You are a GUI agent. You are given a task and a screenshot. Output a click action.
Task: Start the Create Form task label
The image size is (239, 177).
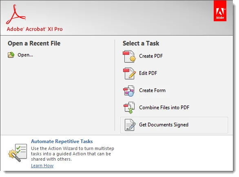(x=152, y=90)
